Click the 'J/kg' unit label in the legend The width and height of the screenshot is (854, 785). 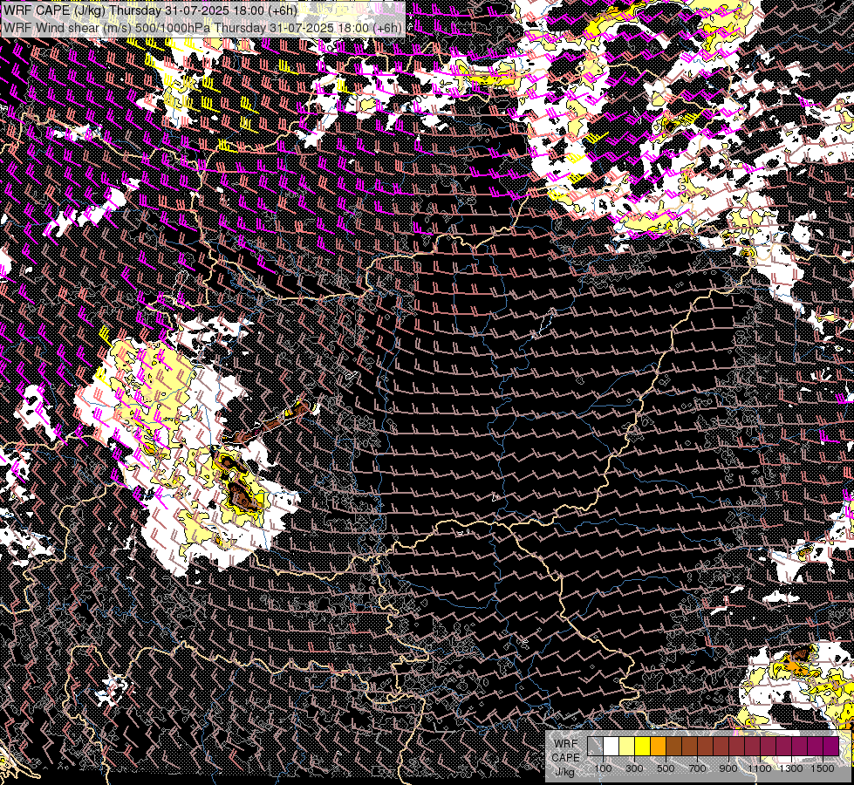pos(564,772)
